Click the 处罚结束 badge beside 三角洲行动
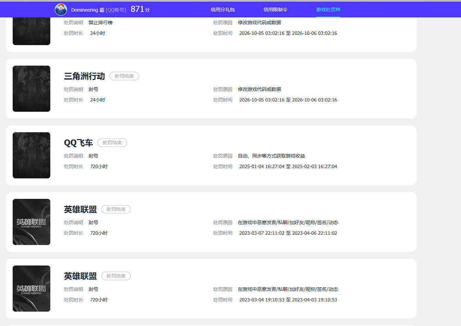Screen dimensions: 461x326 coord(124,76)
